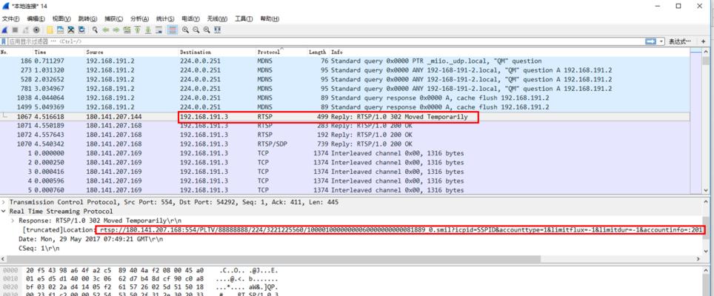Open the 帮助(H) menu
Viewport: 714px width, 296px height.
pyautogui.click(x=270, y=18)
